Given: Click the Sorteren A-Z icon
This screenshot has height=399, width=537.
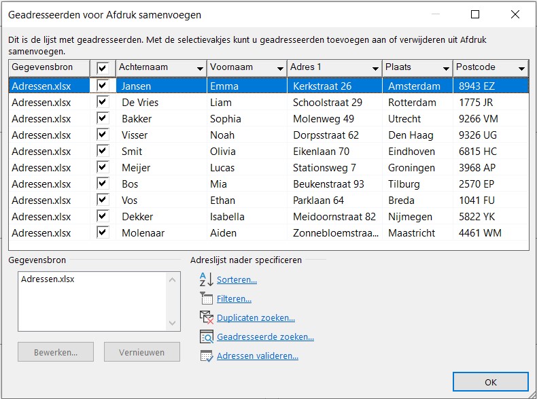Looking at the screenshot, I should (207, 279).
